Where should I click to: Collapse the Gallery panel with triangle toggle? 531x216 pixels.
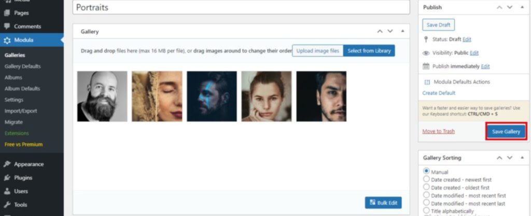[402, 32]
